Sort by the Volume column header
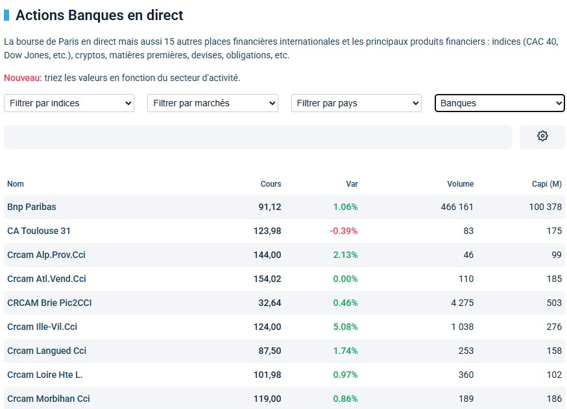 click(x=460, y=184)
